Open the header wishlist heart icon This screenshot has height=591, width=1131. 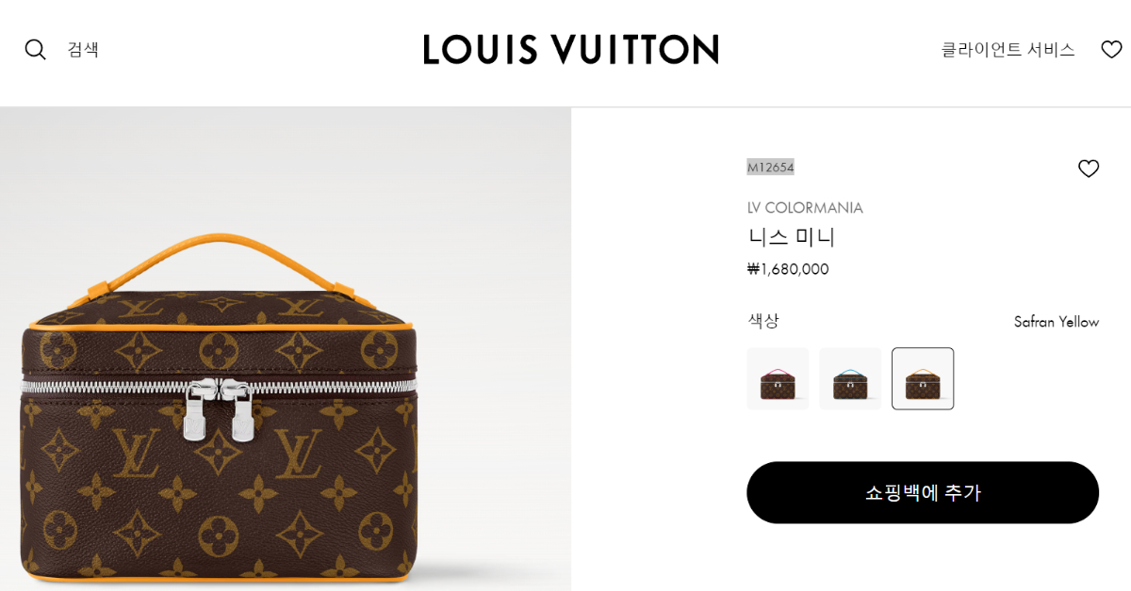1112,49
